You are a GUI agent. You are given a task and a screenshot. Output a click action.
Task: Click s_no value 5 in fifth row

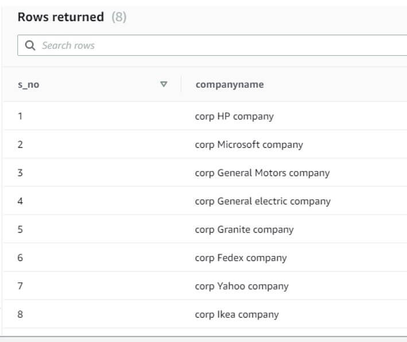click(20, 230)
